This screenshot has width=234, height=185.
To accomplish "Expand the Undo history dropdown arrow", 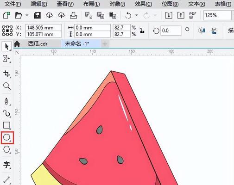I will pyautogui.click(x=136, y=15).
